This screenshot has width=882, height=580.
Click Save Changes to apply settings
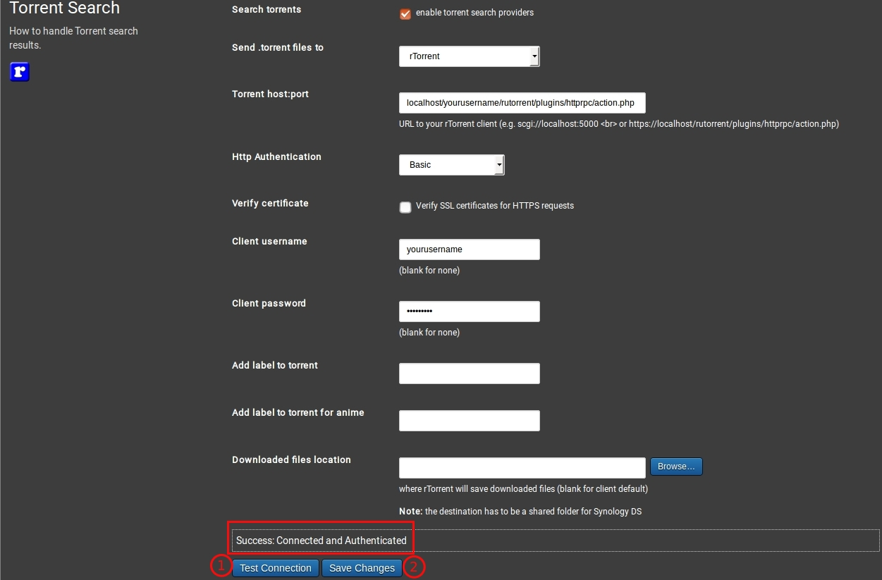362,567
